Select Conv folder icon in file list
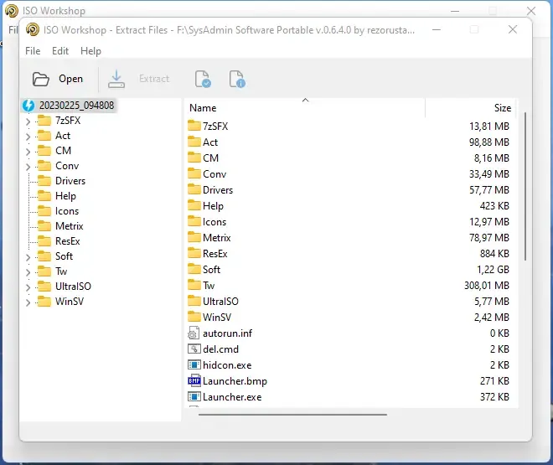Image resolution: width=553 pixels, height=465 pixels. point(194,173)
